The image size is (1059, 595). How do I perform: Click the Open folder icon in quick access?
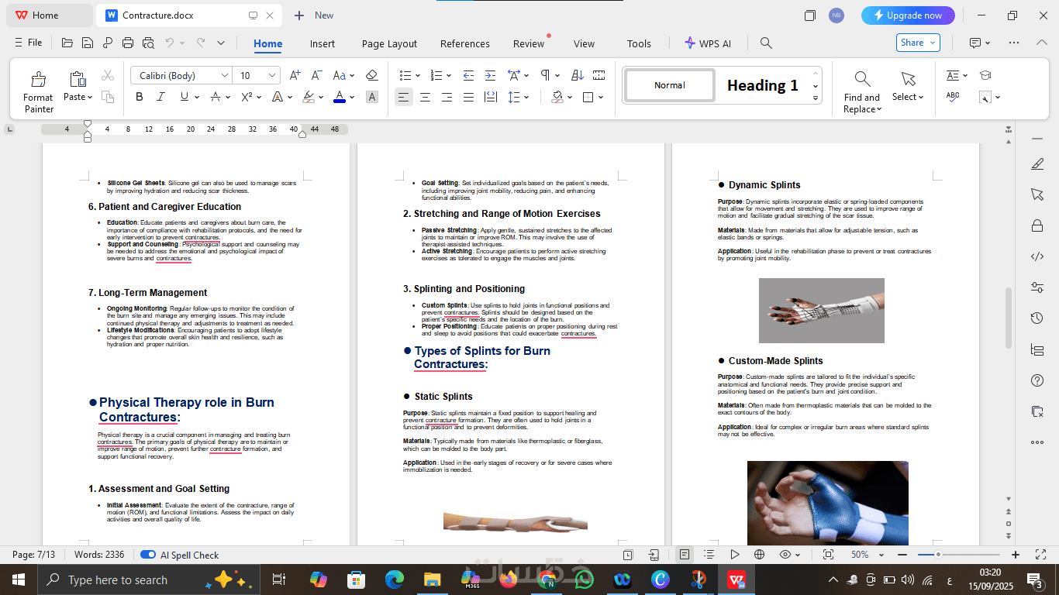[x=67, y=43]
